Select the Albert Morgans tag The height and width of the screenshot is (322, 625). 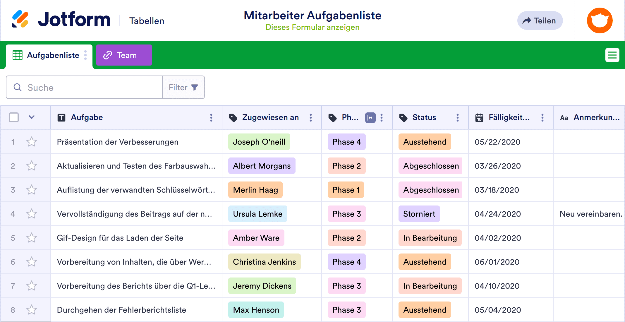(262, 166)
